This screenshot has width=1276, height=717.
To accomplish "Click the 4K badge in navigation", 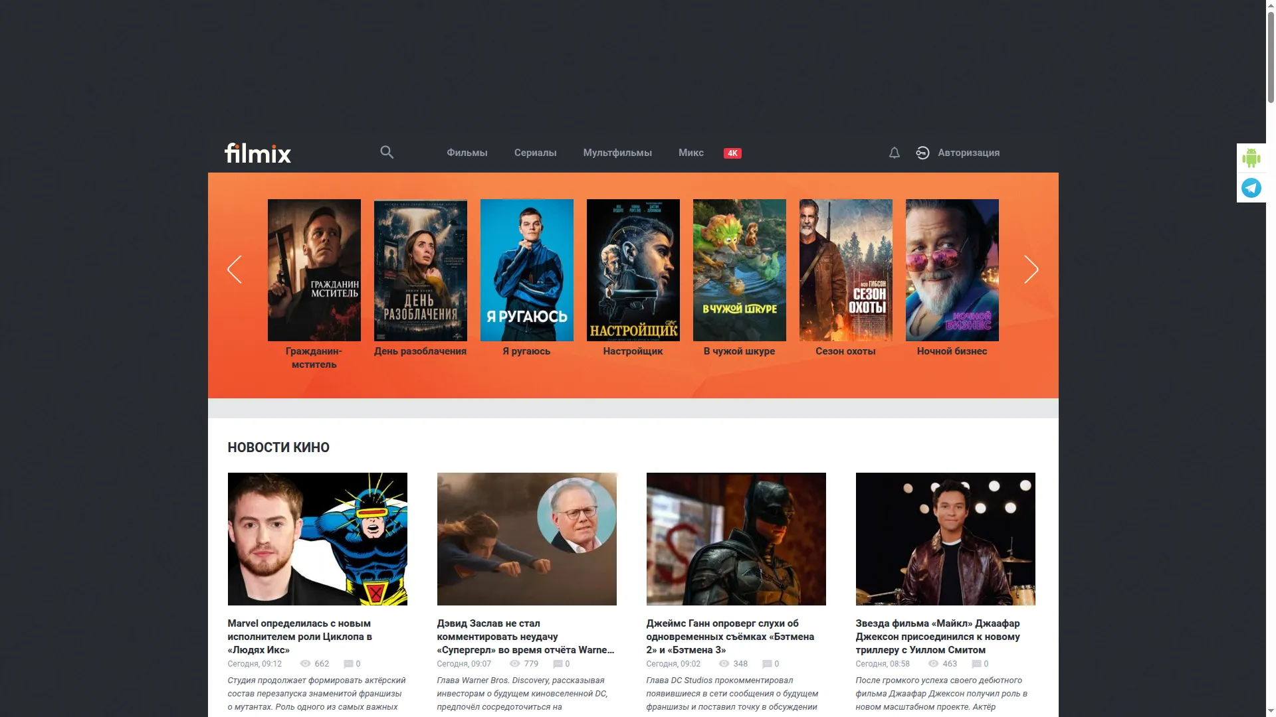I will tap(732, 153).
